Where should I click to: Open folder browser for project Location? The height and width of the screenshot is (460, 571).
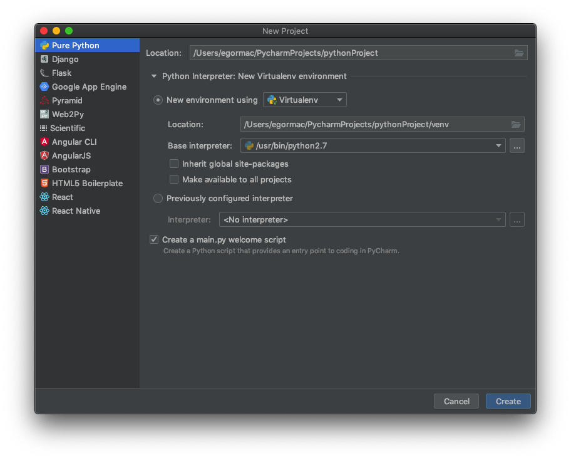(x=519, y=53)
